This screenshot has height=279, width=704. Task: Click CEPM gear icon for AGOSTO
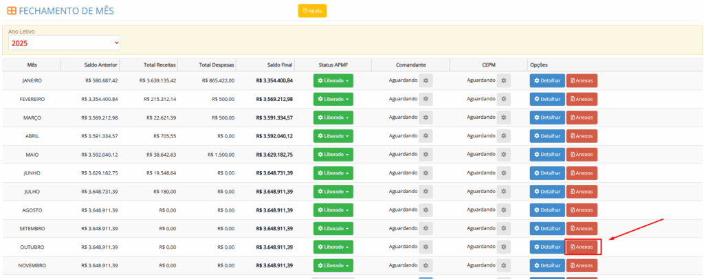point(503,210)
